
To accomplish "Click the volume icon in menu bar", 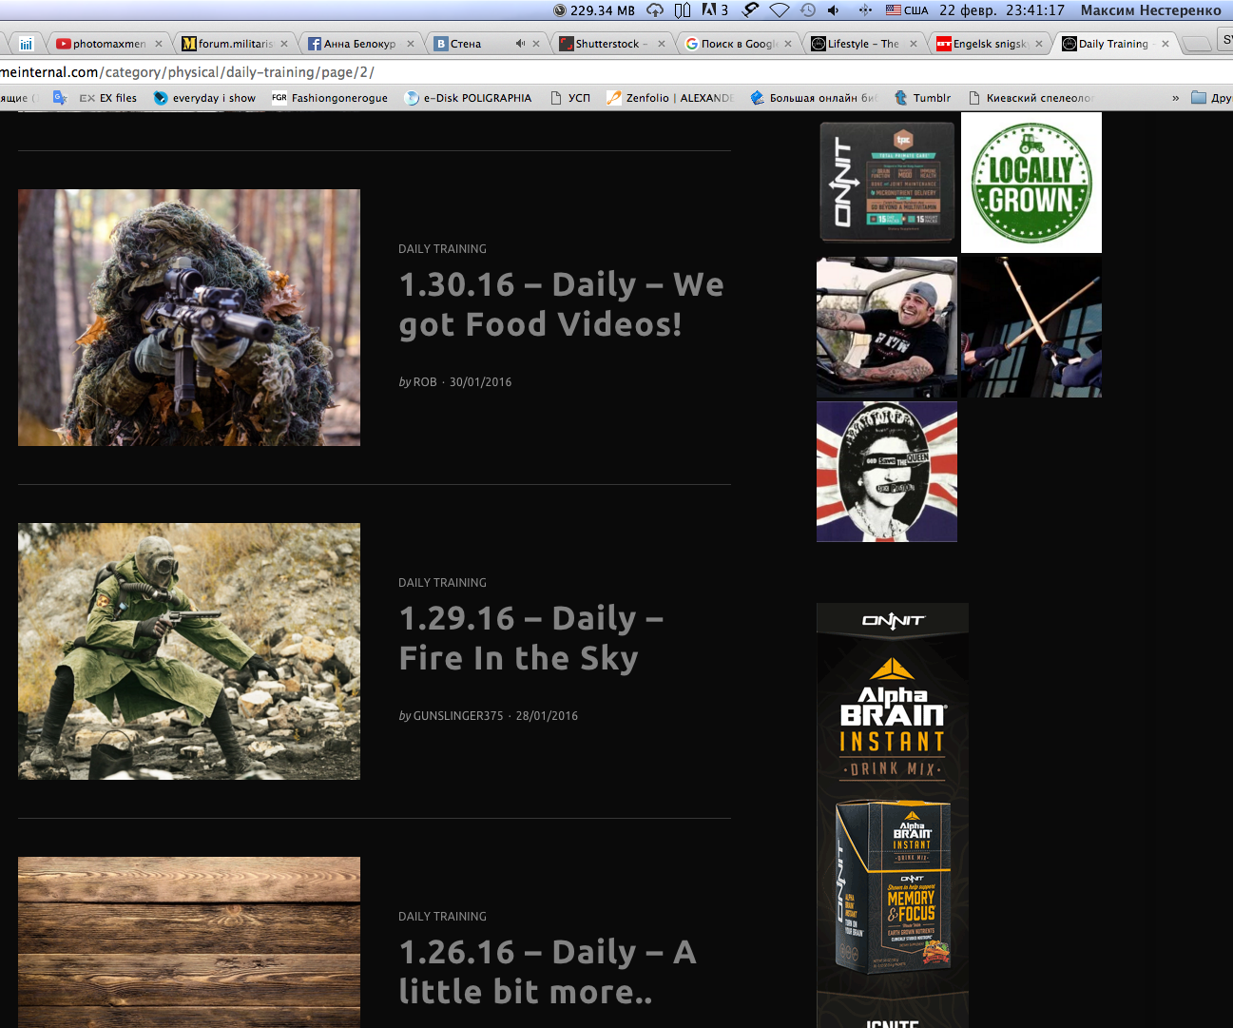I will (834, 10).
